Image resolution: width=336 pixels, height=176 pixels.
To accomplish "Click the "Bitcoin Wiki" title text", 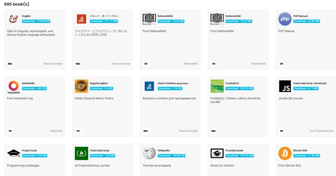I will (300, 150).
